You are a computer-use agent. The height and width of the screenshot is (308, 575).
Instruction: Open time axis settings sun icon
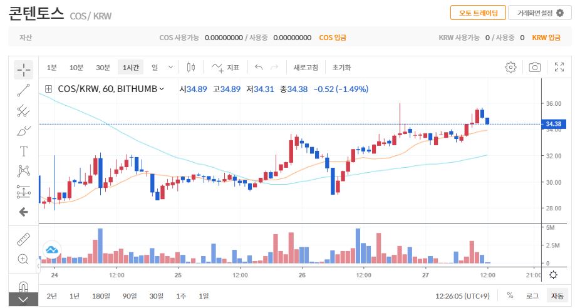[x=553, y=275]
